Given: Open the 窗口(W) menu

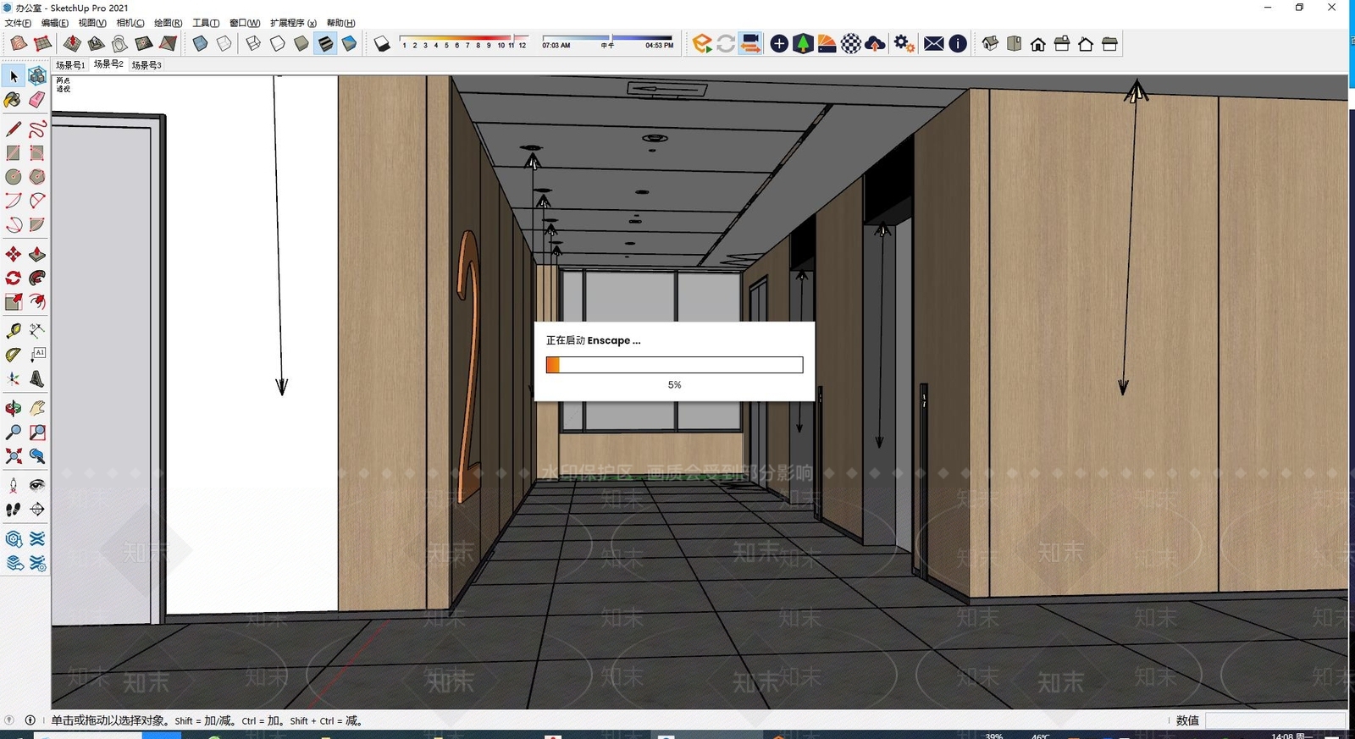Looking at the screenshot, I should coord(245,23).
